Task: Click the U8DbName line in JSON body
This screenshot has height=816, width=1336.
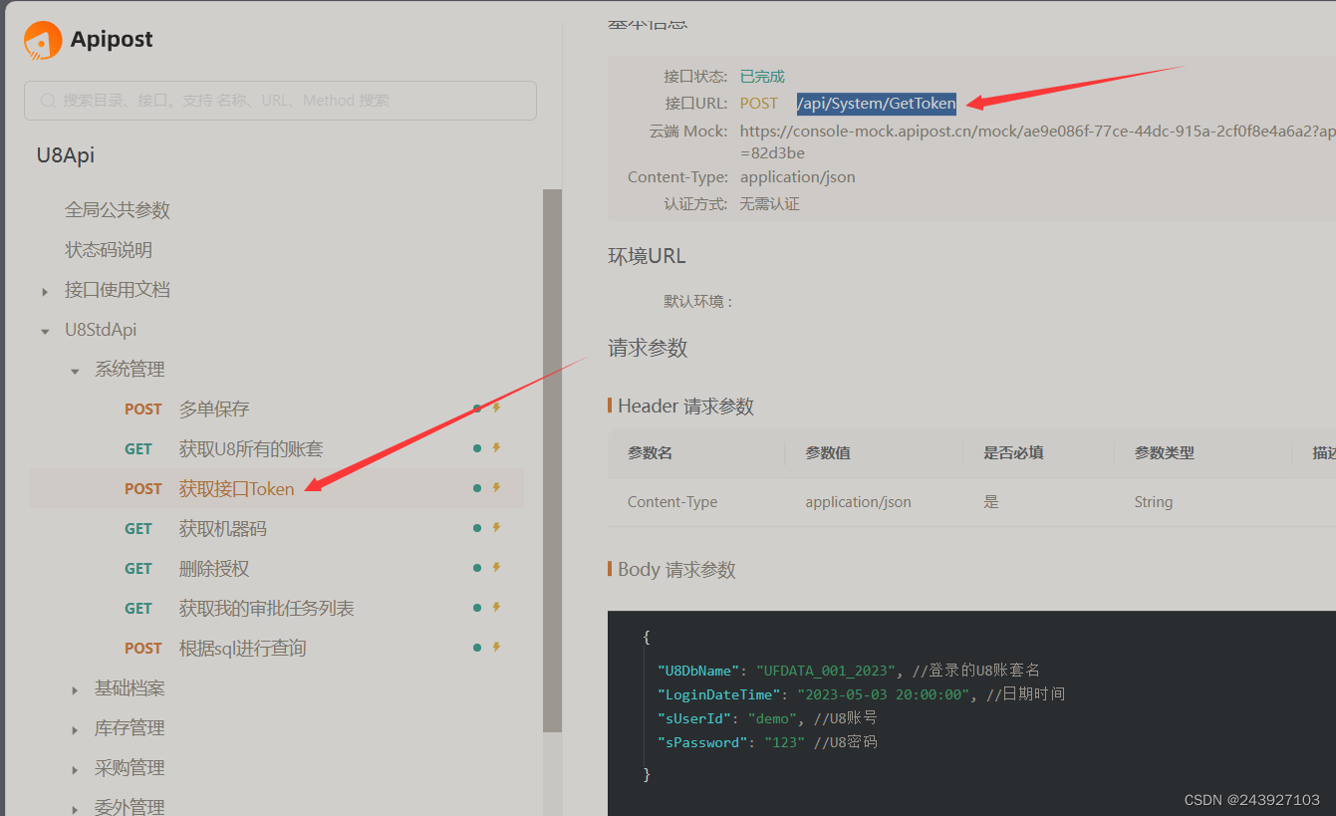Action: 849,671
